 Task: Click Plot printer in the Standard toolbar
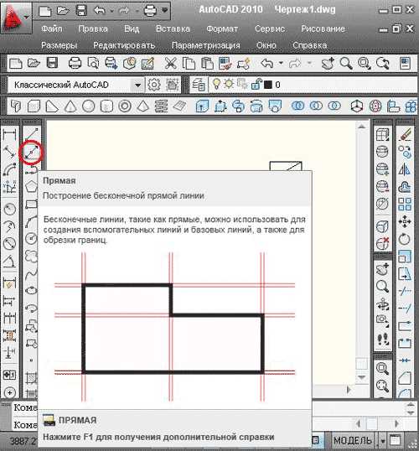75,63
